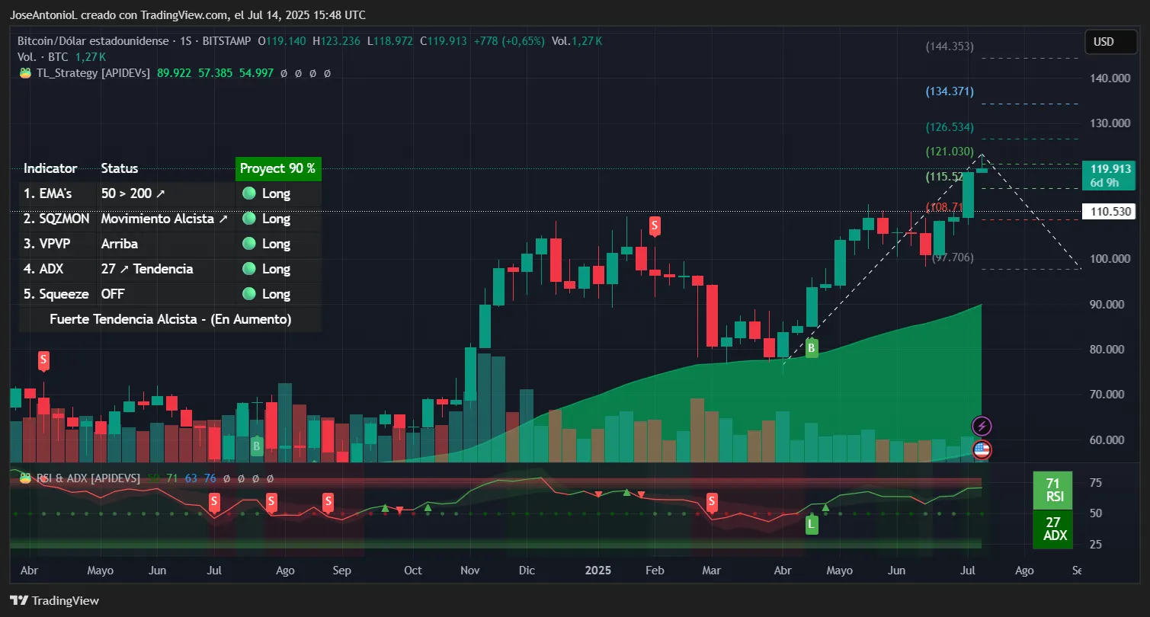
Task: Toggle the green dot beside Squeeze OFF
Action: [x=249, y=293]
